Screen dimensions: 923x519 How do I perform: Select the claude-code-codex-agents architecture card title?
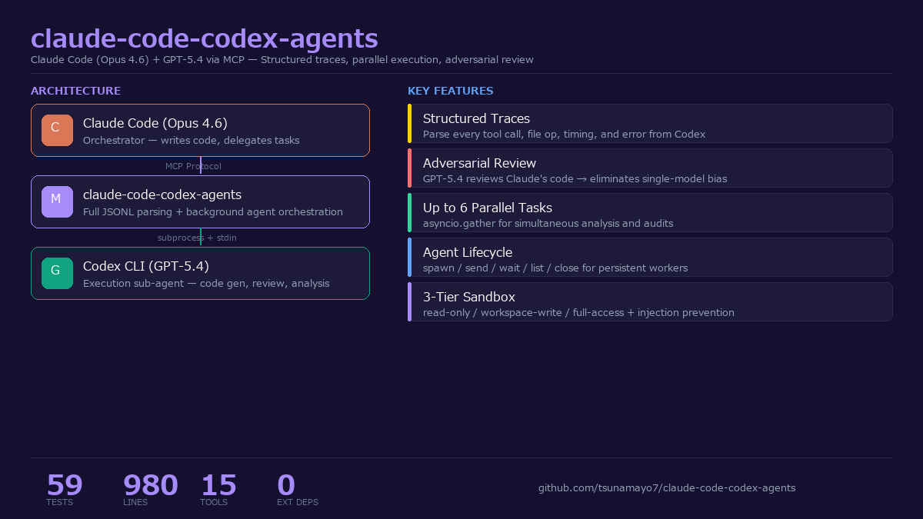162,195
